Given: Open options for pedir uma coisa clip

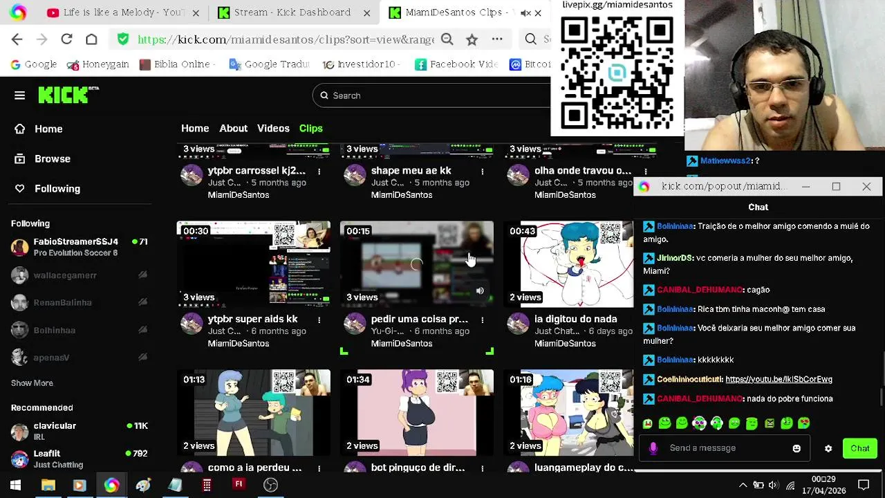Looking at the screenshot, I should point(482,320).
